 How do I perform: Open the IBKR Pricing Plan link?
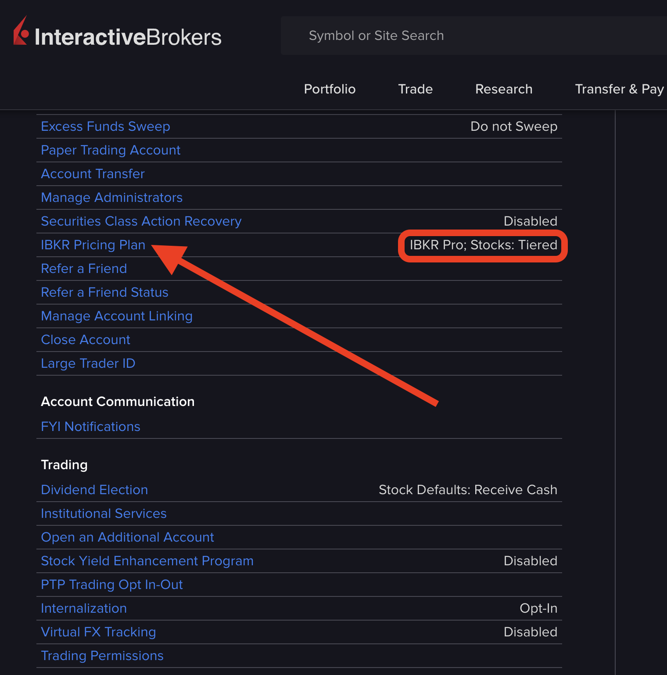coord(93,245)
